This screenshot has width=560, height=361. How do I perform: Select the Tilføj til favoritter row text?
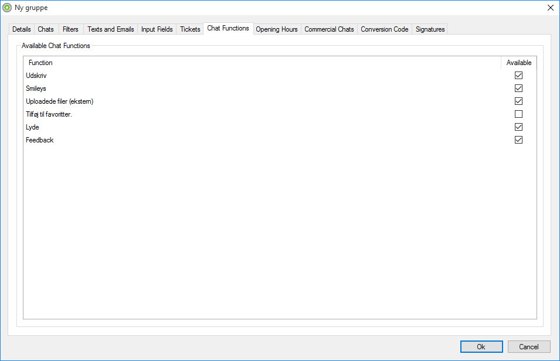pyautogui.click(x=49, y=114)
